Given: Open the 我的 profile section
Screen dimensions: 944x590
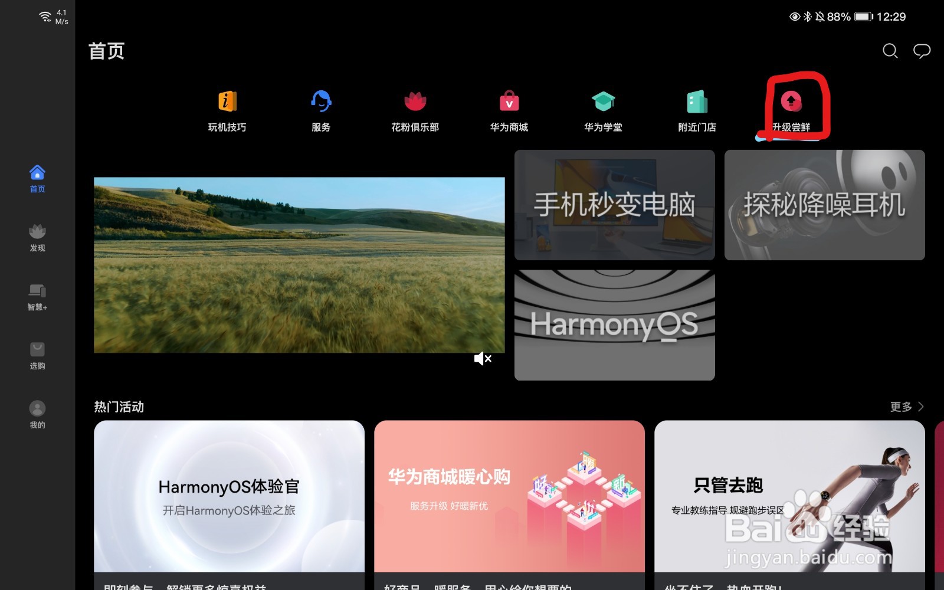Looking at the screenshot, I should [x=37, y=413].
